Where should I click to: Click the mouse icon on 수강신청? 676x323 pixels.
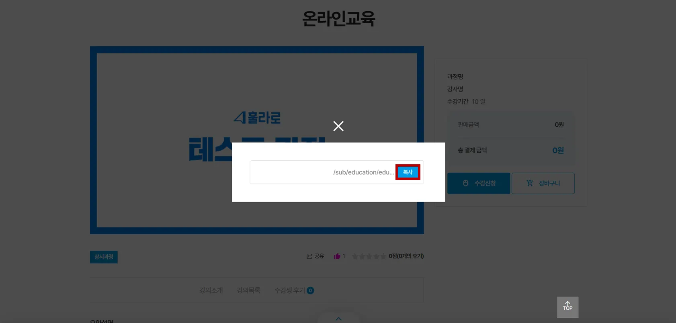pyautogui.click(x=465, y=183)
